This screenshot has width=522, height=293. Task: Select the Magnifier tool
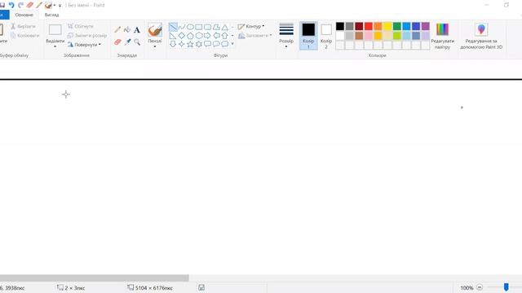137,42
